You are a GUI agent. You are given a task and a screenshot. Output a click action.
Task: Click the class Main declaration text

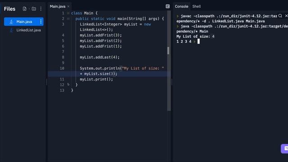tap(84, 13)
